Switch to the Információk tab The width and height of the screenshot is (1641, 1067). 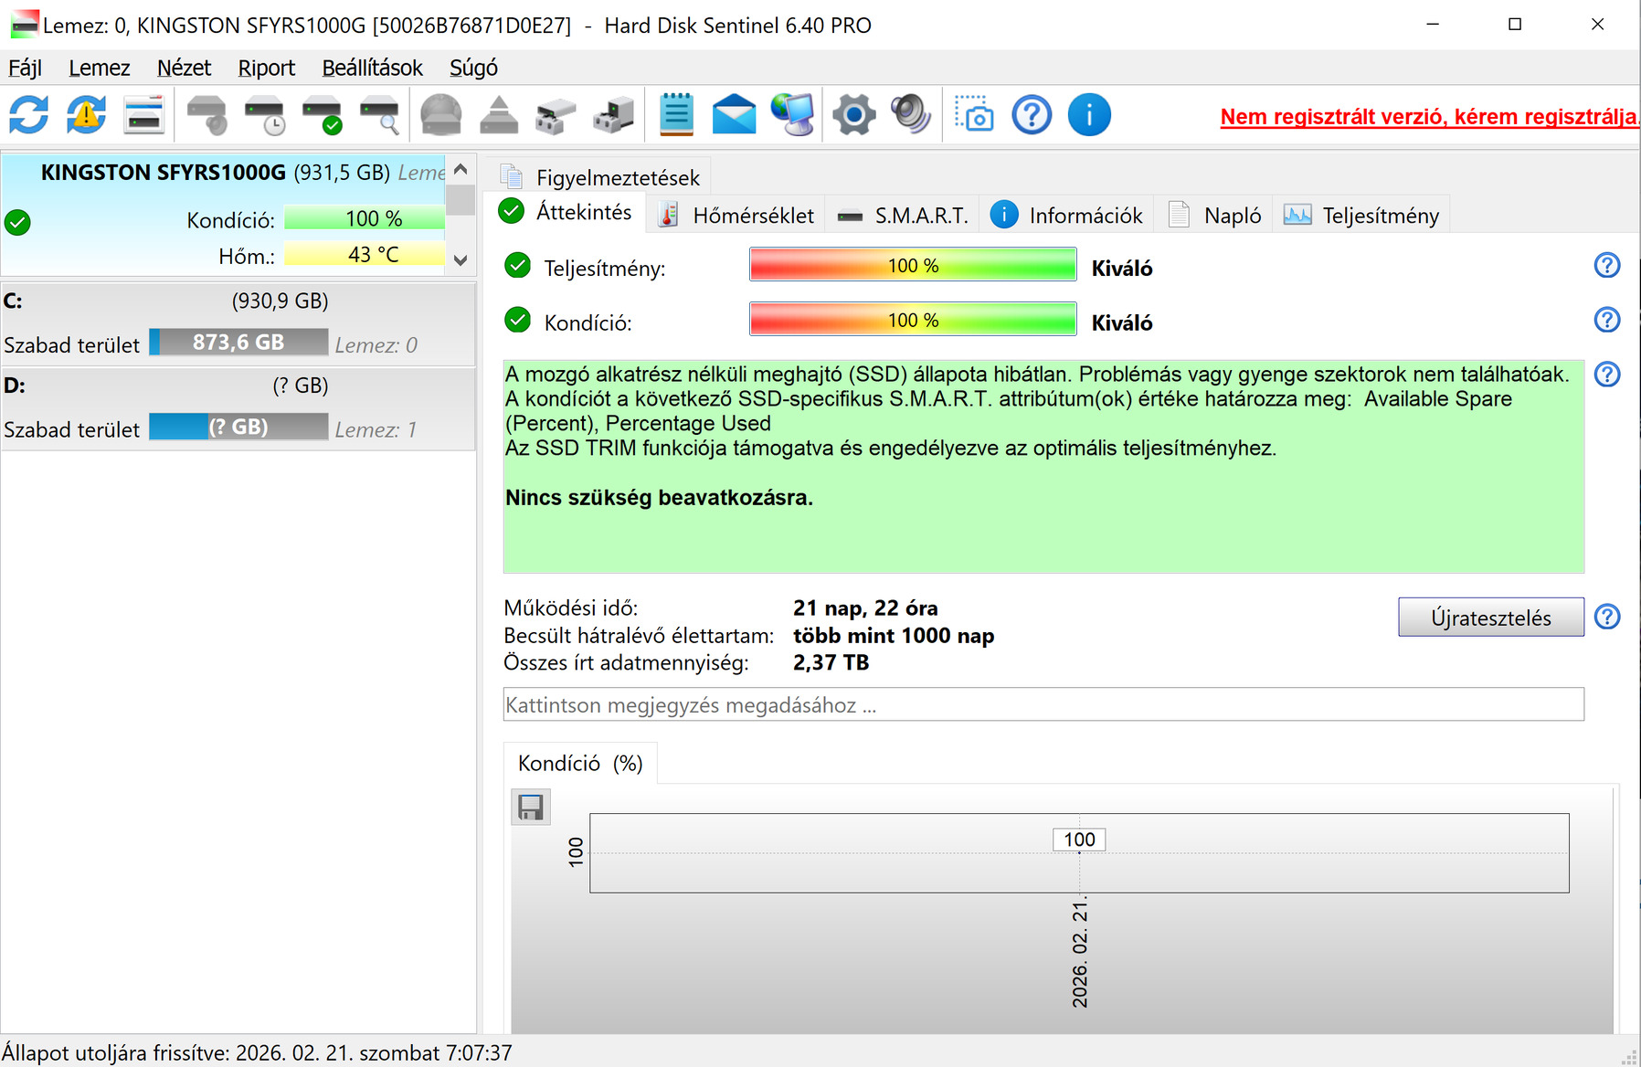tap(1066, 216)
